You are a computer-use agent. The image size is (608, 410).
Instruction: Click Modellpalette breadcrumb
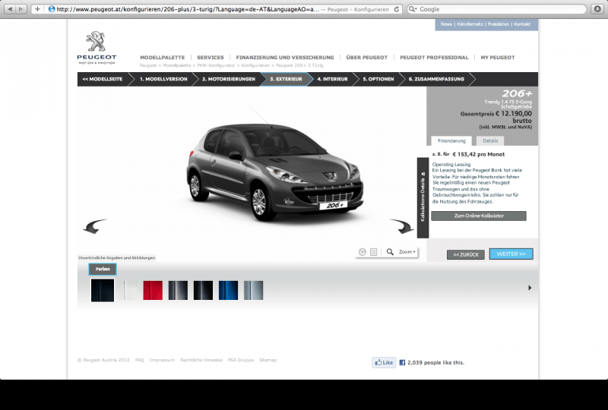pos(177,65)
